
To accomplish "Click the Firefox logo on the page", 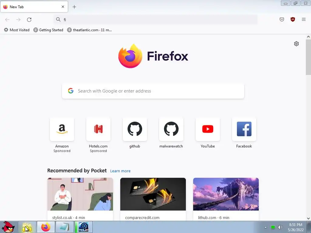I will coord(153,56).
